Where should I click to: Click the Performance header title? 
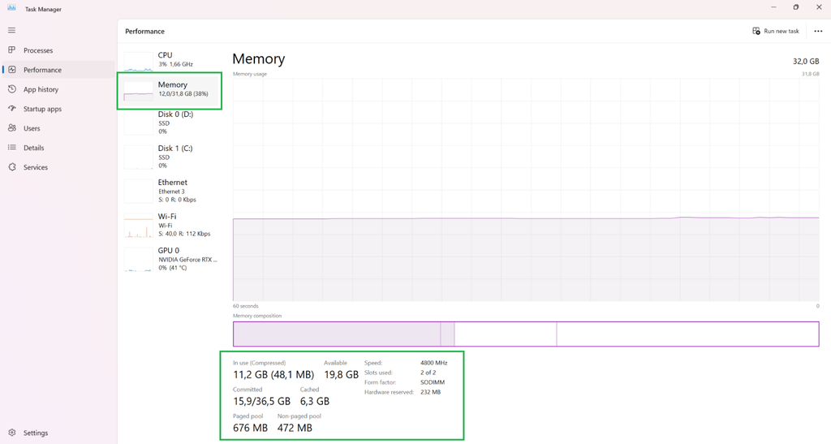[x=144, y=32]
